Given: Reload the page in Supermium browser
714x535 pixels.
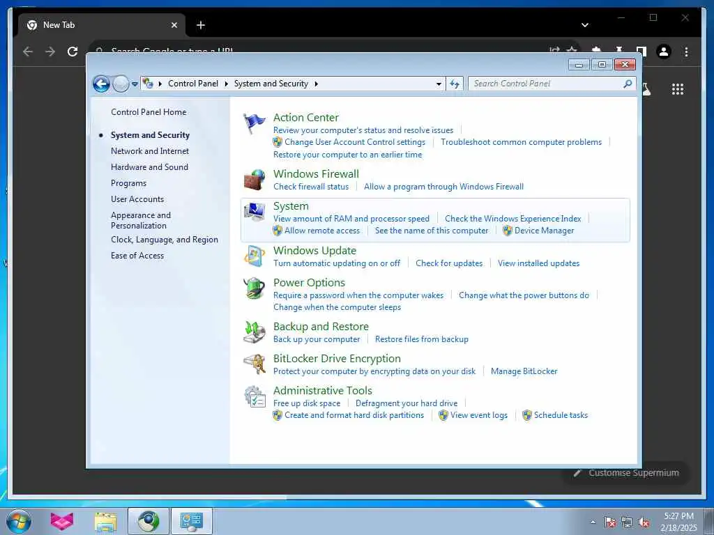Looking at the screenshot, I should tap(73, 52).
